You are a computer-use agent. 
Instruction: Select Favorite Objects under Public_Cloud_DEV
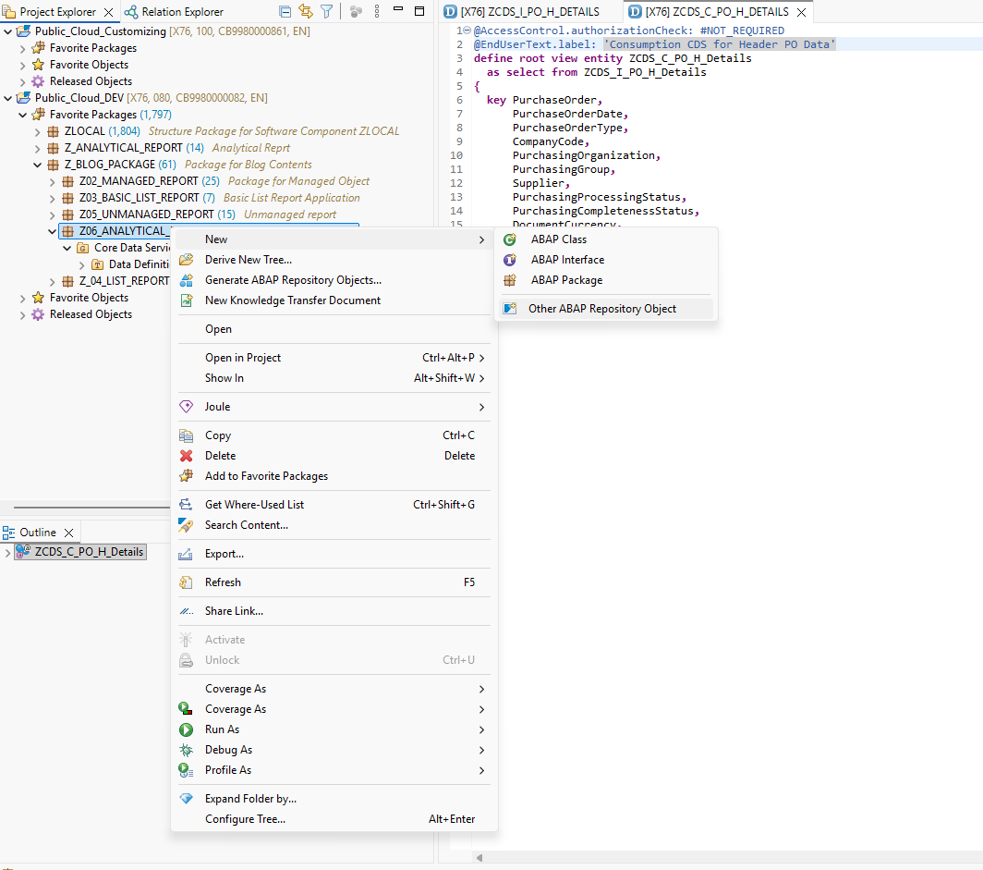point(89,298)
